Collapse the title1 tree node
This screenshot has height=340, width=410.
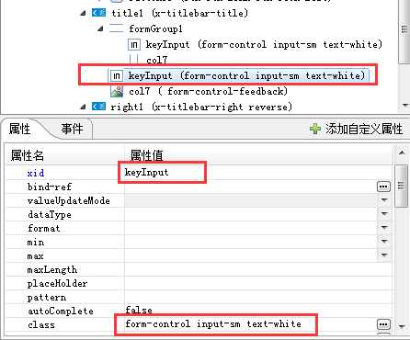tap(83, 13)
